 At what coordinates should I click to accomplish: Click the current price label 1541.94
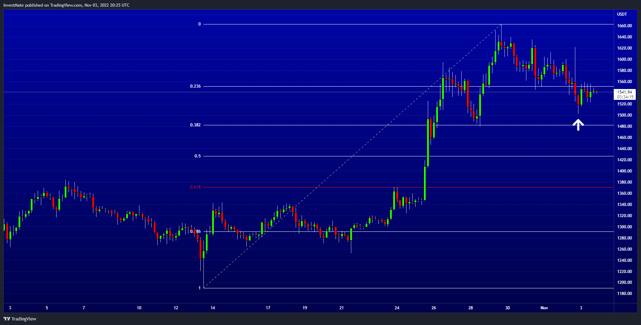click(625, 92)
